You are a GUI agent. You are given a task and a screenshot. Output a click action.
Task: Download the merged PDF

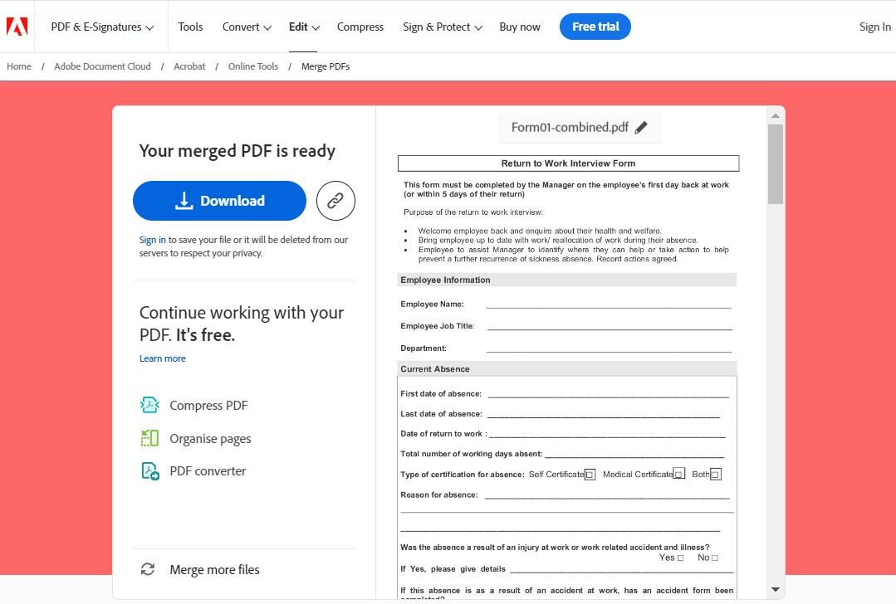[x=219, y=201]
